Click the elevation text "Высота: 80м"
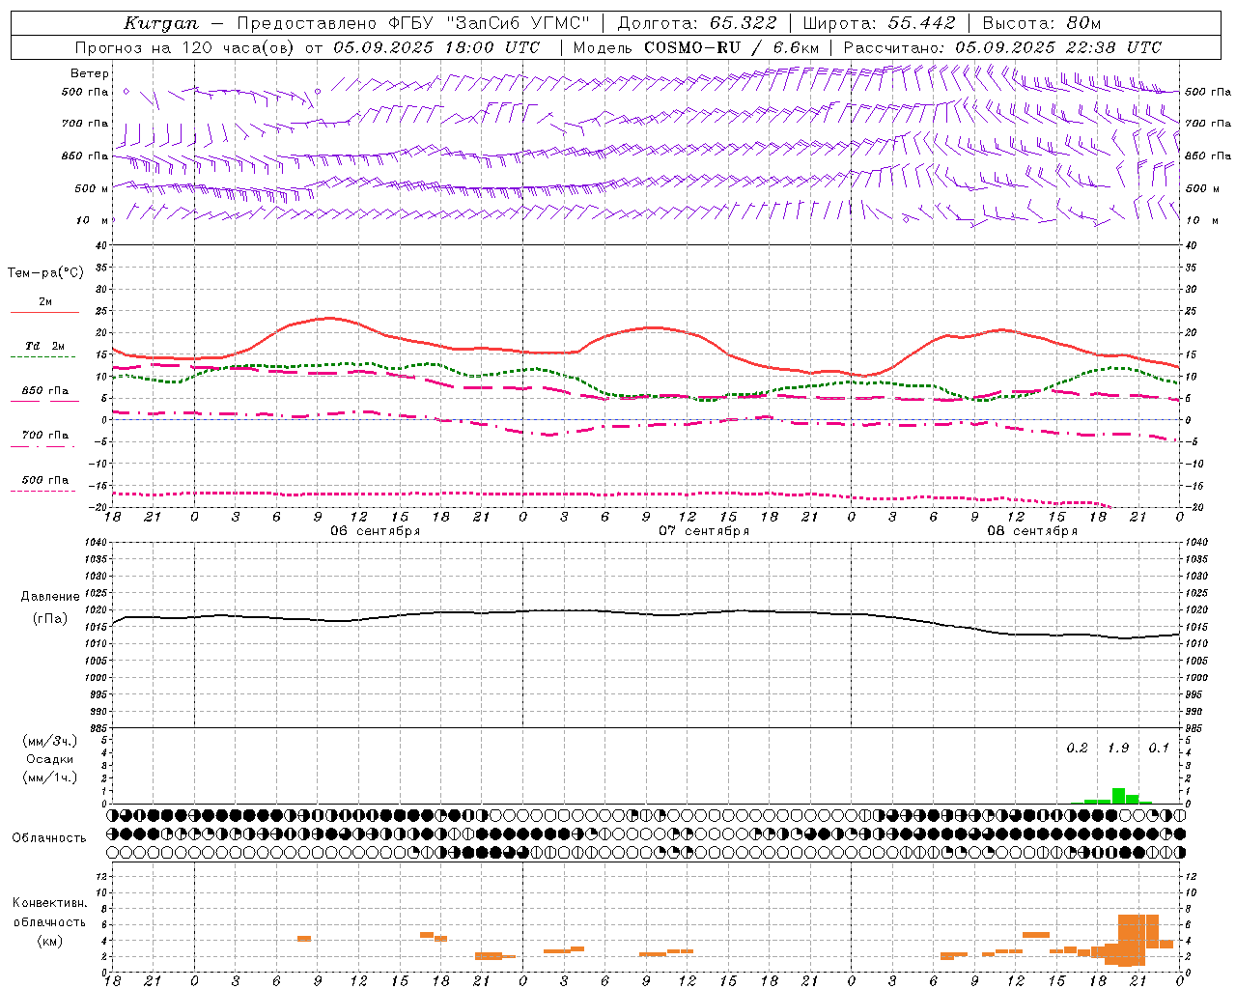The width and height of the screenshot is (1236, 989). 1042,23
